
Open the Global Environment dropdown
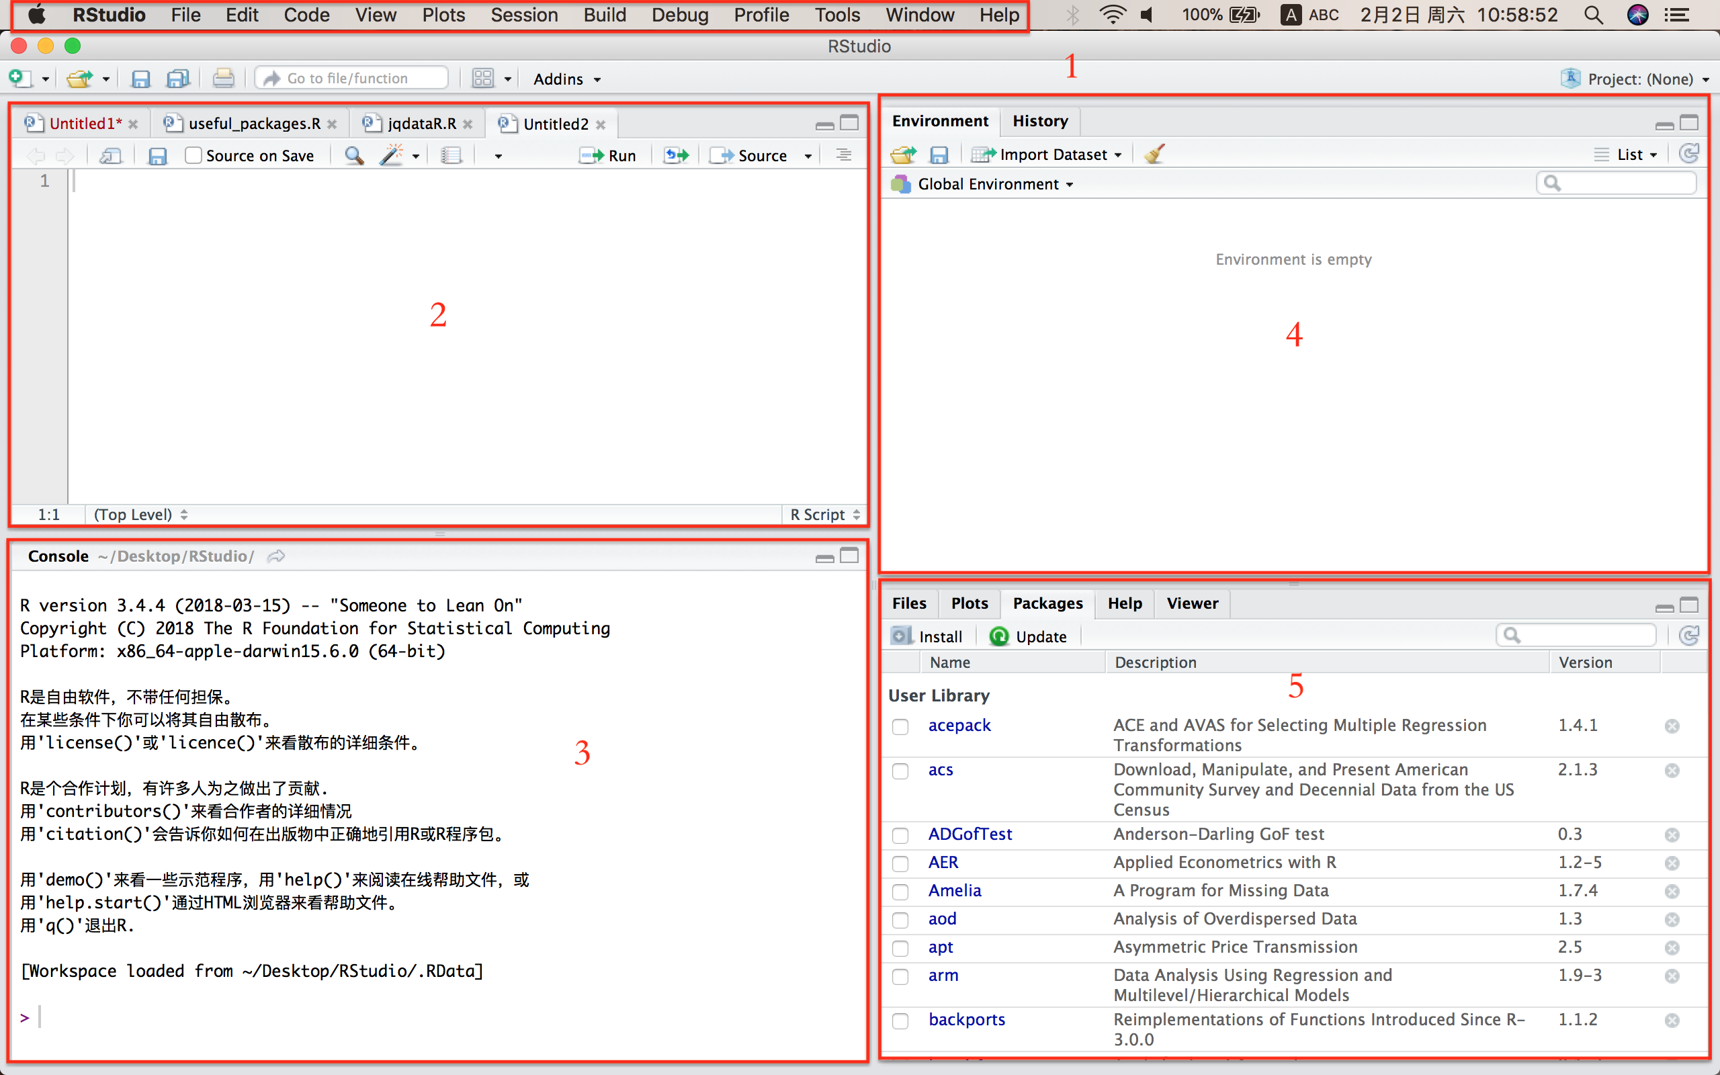coord(982,184)
